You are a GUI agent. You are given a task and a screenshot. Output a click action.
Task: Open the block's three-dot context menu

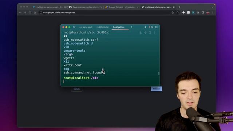154,33
